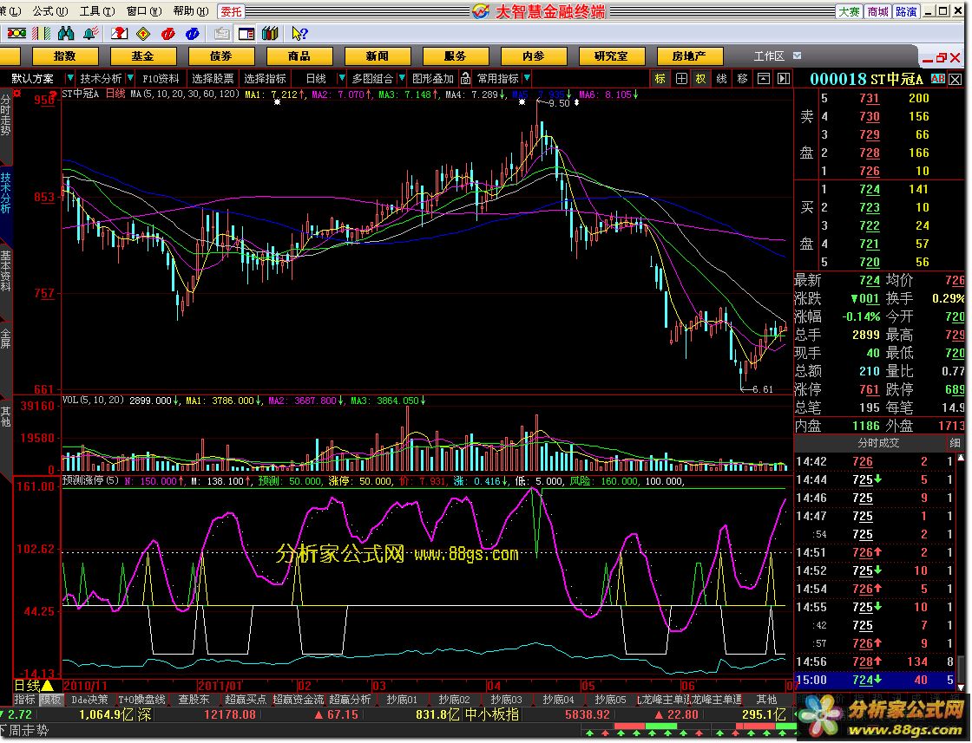The height and width of the screenshot is (743, 972).
Task: Click the red round logo icon
Action: coord(168,34)
